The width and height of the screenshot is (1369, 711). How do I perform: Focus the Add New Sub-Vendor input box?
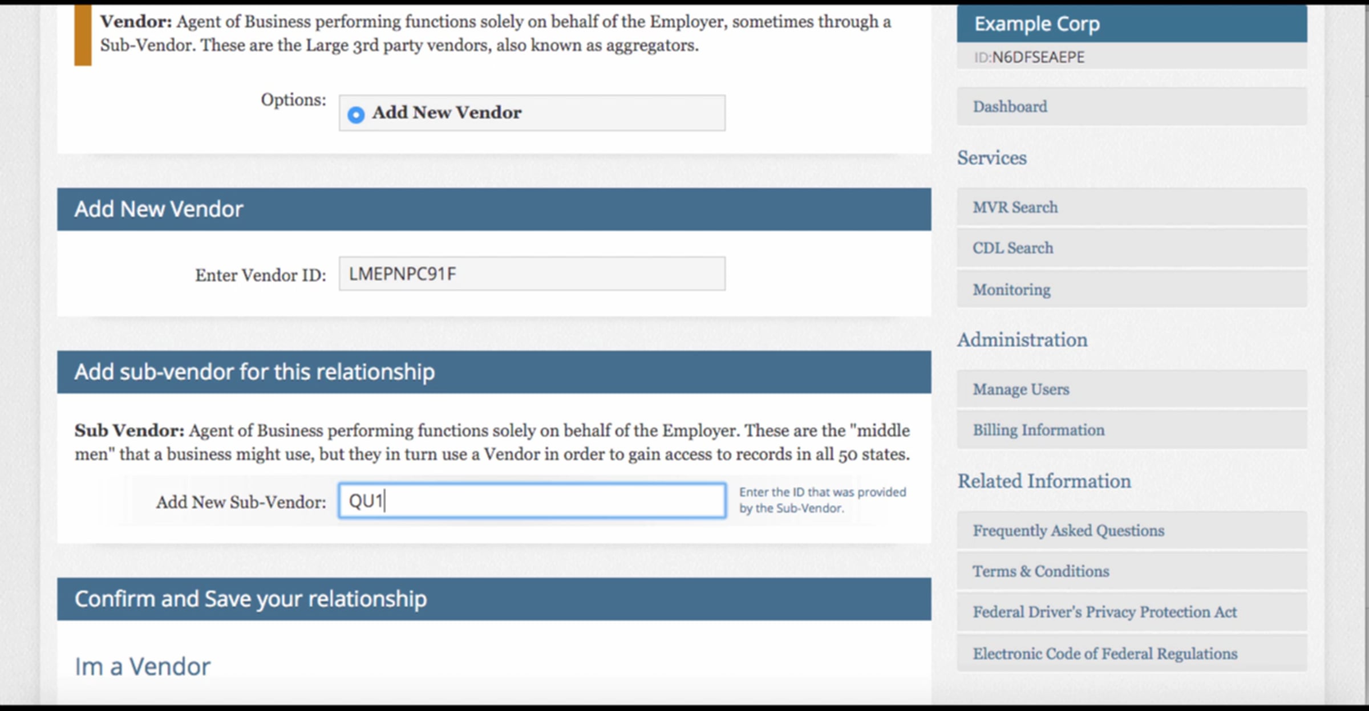tap(532, 501)
